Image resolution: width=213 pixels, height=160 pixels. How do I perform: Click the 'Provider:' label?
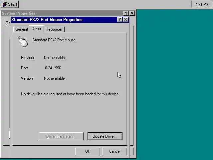pyautogui.click(x=28, y=58)
